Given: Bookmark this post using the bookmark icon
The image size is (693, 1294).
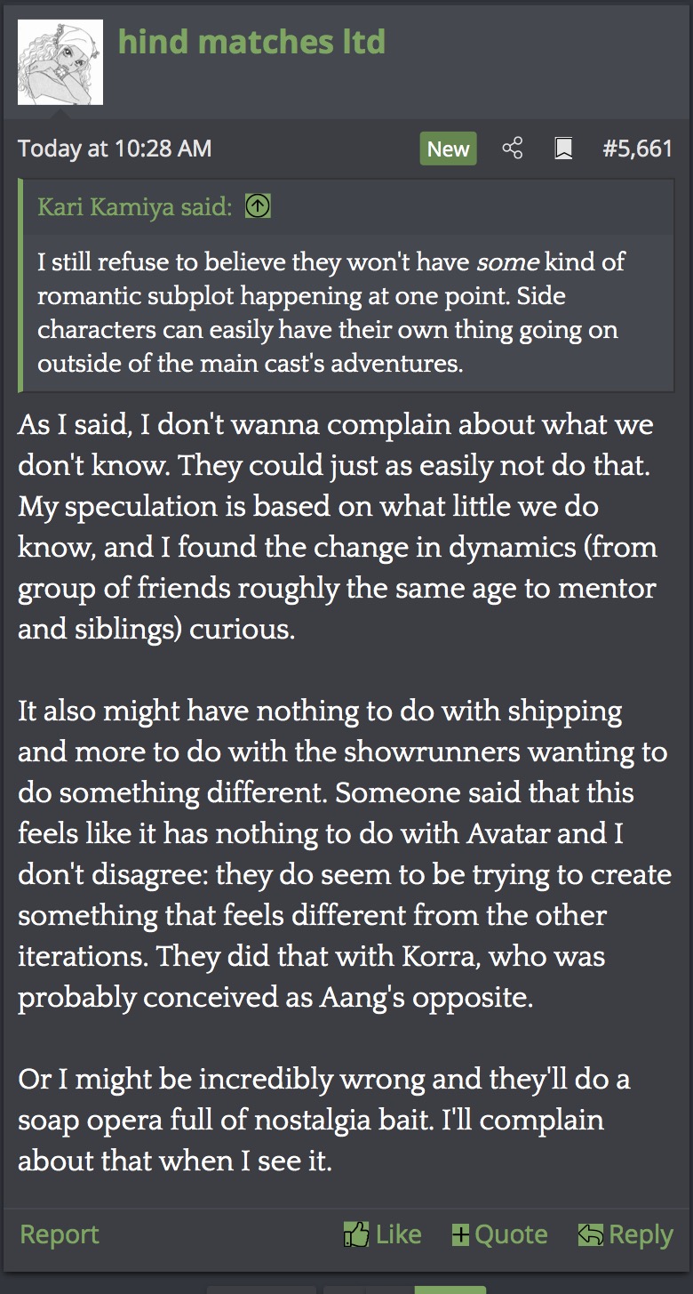Looking at the screenshot, I should [563, 149].
